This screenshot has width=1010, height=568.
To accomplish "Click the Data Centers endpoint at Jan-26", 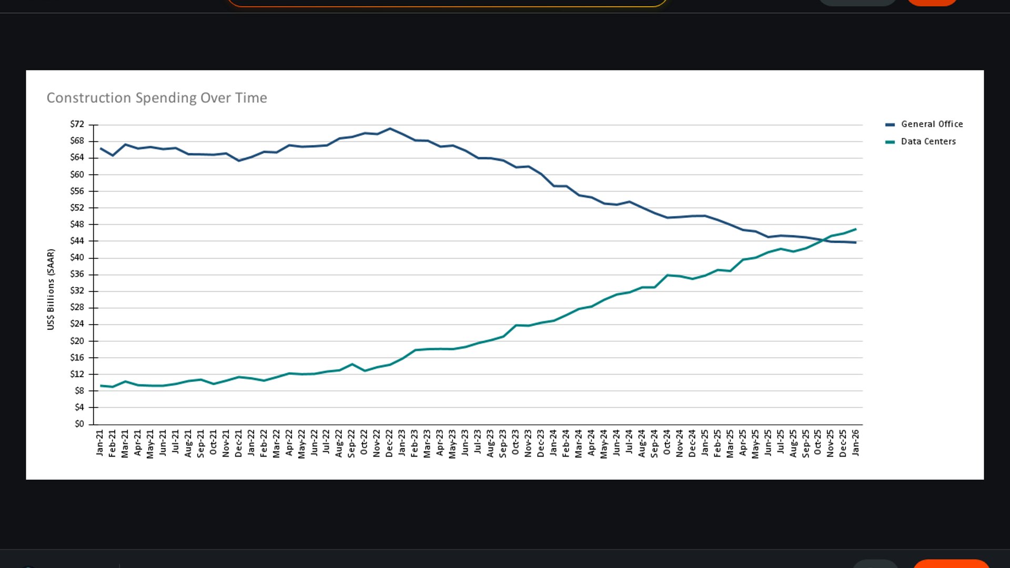I will 856,229.
